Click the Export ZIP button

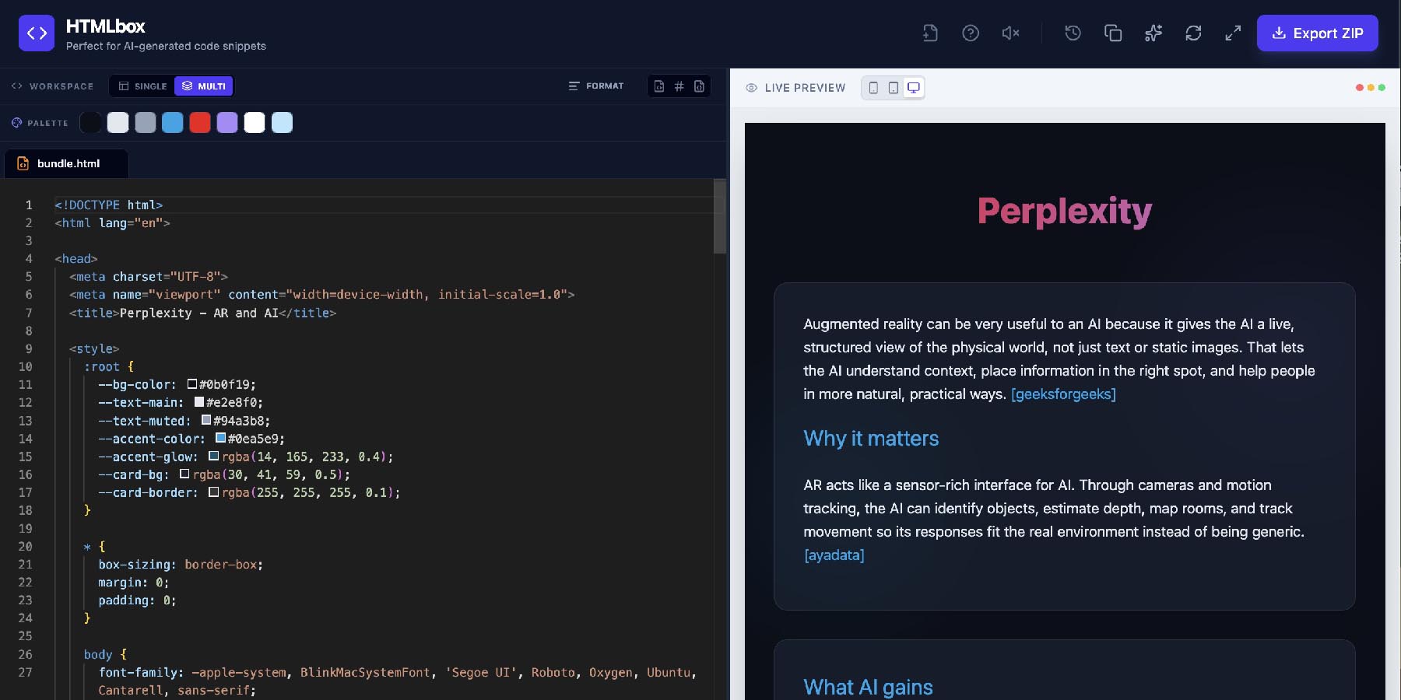tap(1317, 33)
